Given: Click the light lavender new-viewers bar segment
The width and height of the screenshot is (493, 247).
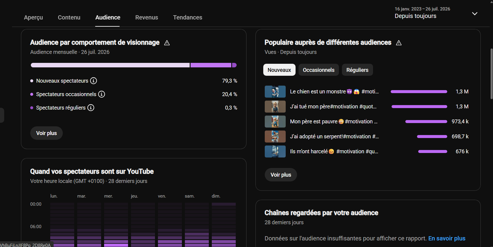Looking at the screenshot, I should 110,65.
